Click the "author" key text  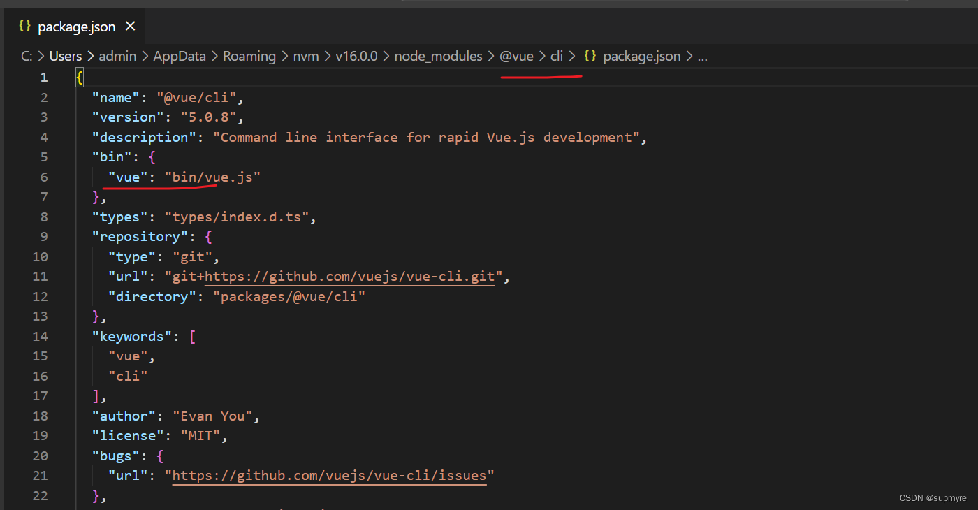(124, 416)
